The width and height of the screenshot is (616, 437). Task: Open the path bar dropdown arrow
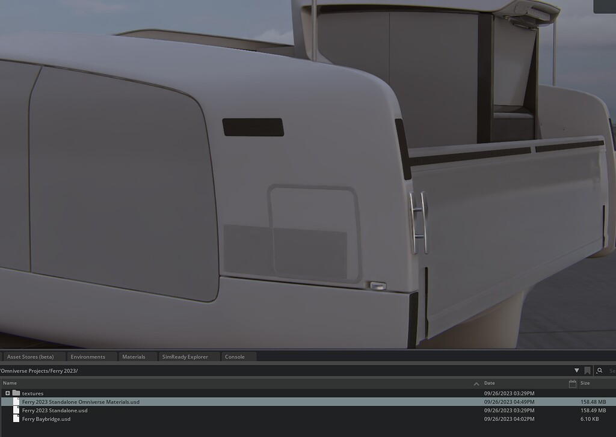577,370
